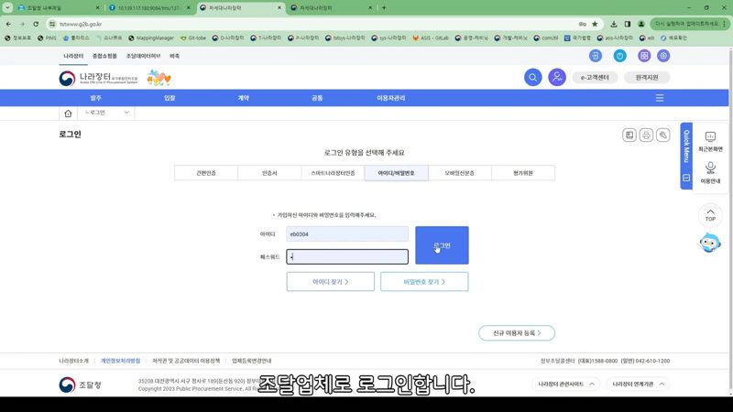Click Chrome update notification button
This screenshot has height=412, width=733.
[x=690, y=24]
